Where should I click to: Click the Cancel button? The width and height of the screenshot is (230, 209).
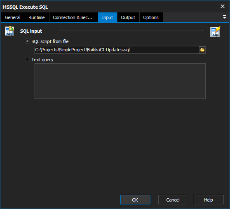click(x=173, y=200)
